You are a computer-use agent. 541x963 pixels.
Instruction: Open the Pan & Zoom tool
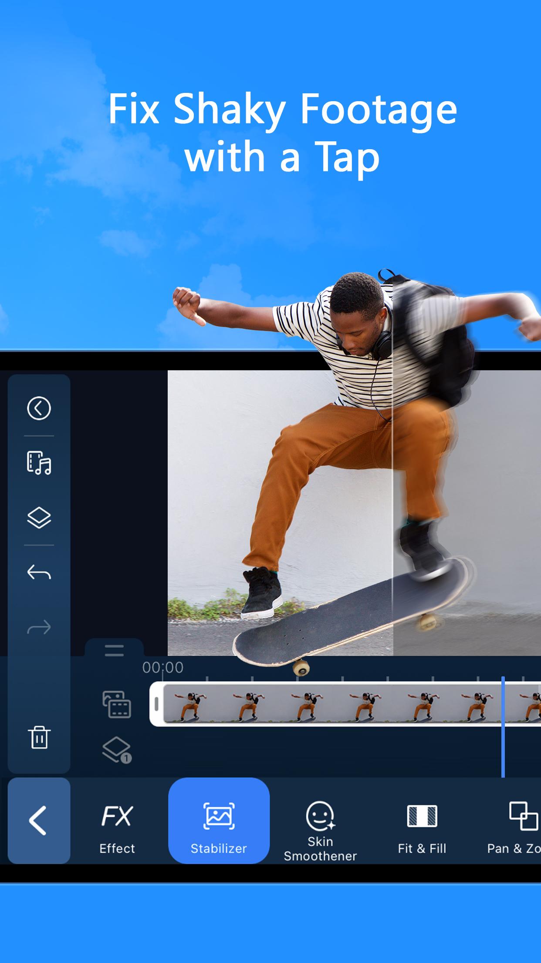point(514,829)
